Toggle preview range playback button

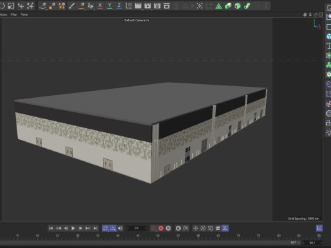coord(113,228)
